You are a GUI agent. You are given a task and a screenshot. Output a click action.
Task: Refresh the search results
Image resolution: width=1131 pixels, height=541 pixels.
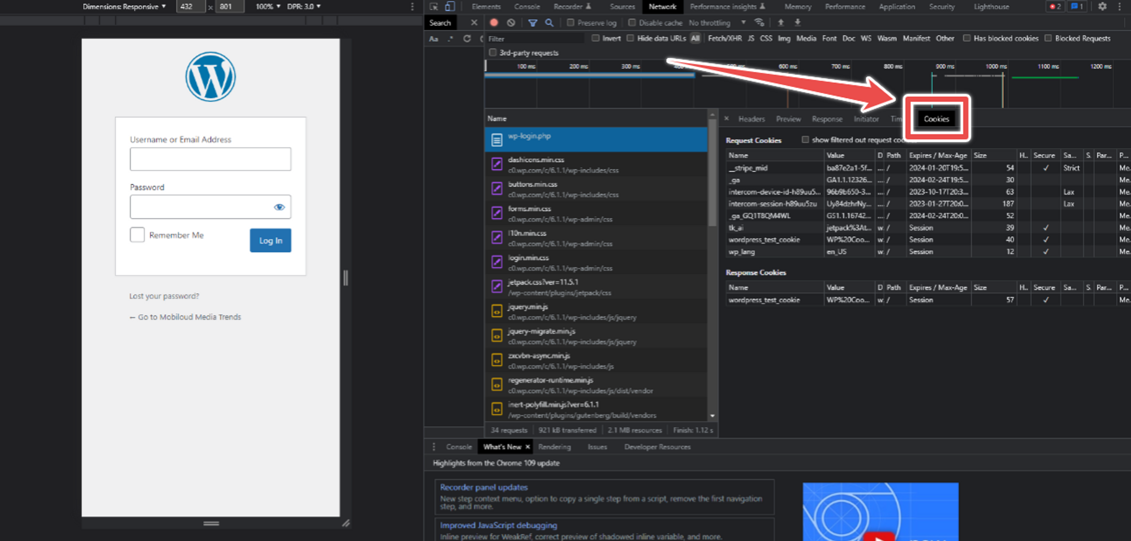point(467,38)
